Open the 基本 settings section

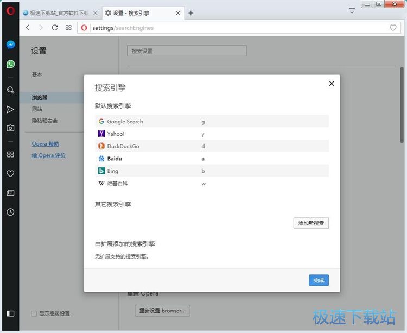coord(37,74)
